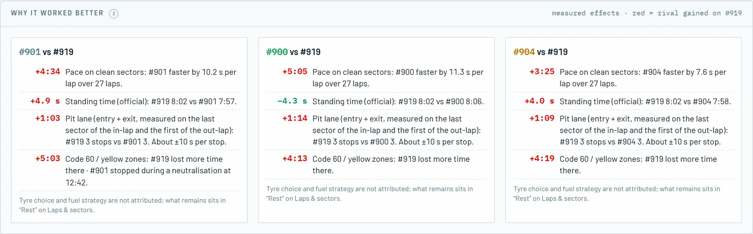This screenshot has height=234, width=753.
Task: Click the +4:19 Code 60 value for #904
Action: click(542, 159)
